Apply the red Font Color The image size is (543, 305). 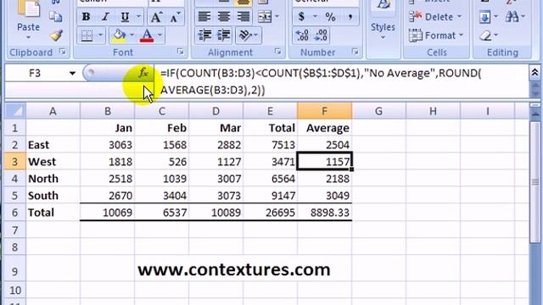(x=147, y=36)
